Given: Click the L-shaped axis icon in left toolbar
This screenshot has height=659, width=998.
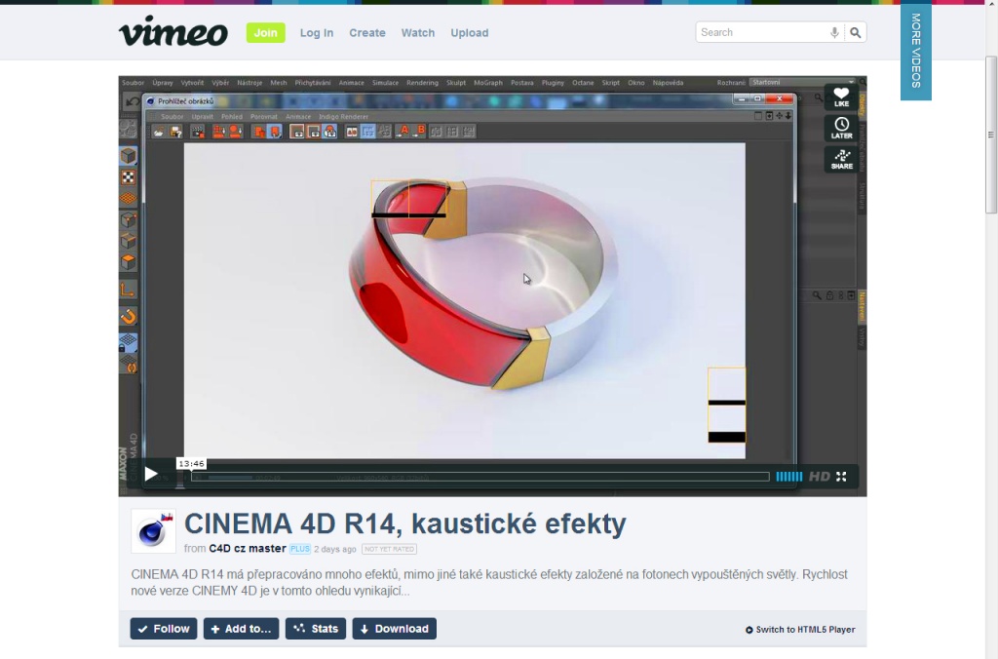Looking at the screenshot, I should tap(128, 290).
